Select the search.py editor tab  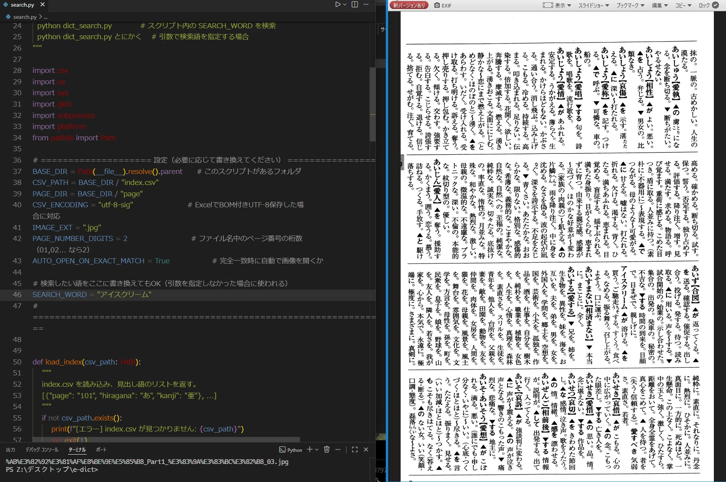coord(22,5)
